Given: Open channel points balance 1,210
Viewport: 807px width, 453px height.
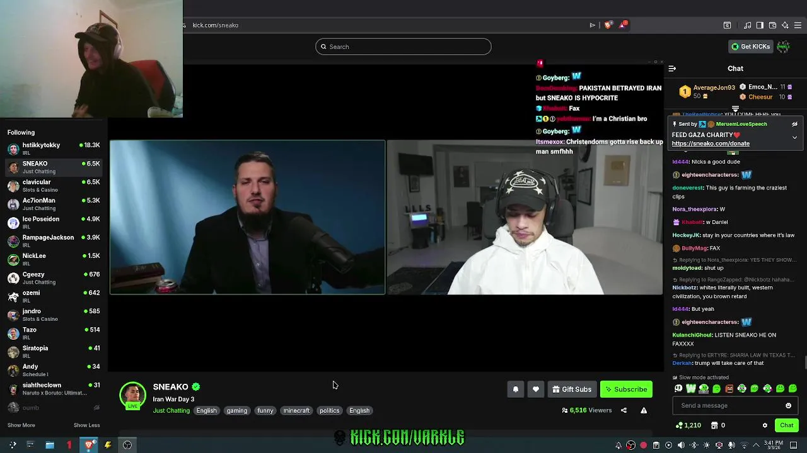Looking at the screenshot, I should [x=688, y=425].
